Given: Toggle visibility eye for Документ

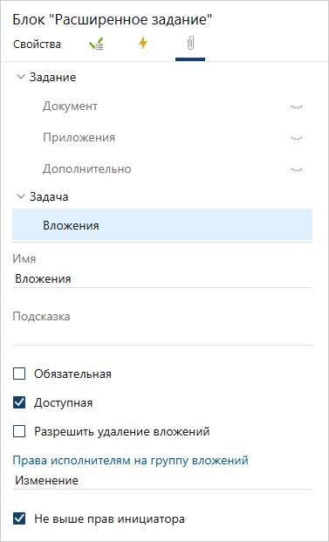Looking at the screenshot, I should (296, 106).
